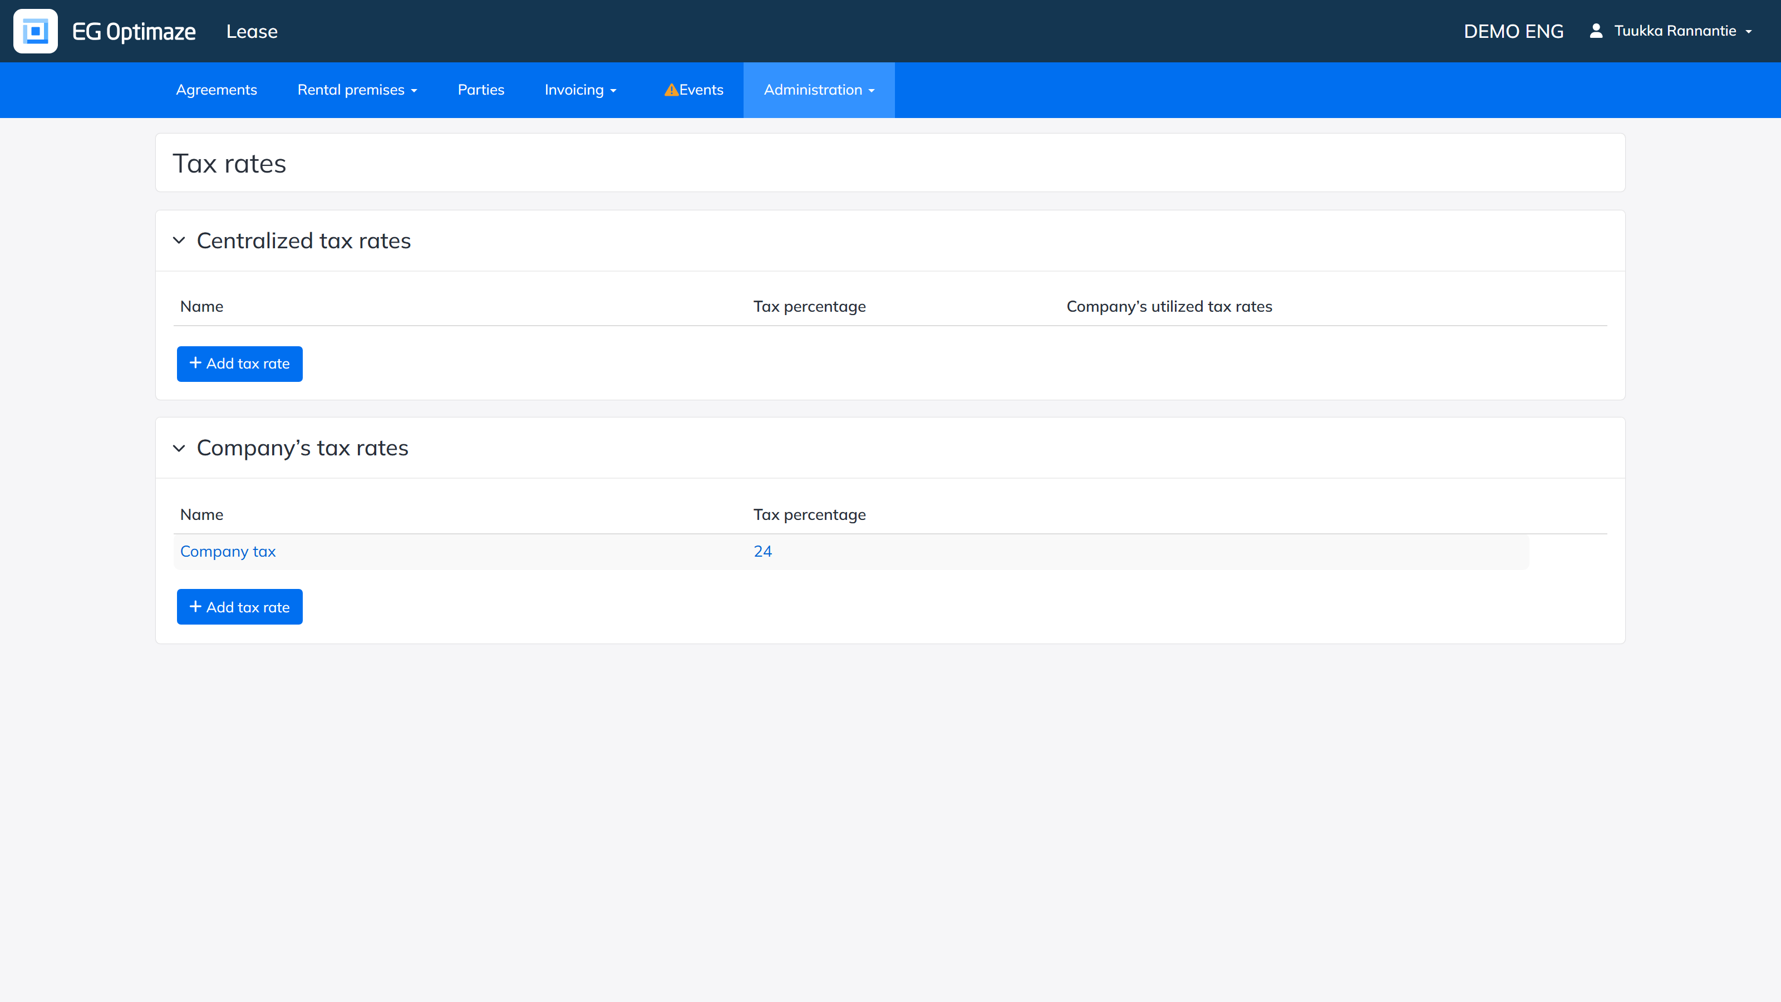Open the Administration dropdown menu
Image resolution: width=1781 pixels, height=1002 pixels.
coord(819,90)
